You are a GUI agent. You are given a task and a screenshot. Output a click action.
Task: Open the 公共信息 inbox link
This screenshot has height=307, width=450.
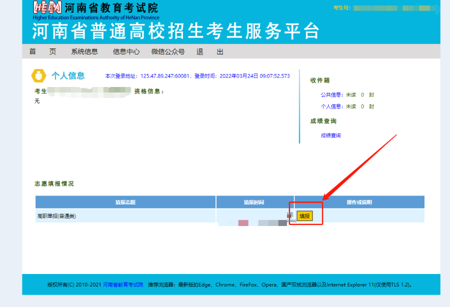332,94
